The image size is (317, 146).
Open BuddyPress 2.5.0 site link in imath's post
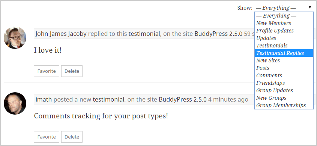point(183,99)
